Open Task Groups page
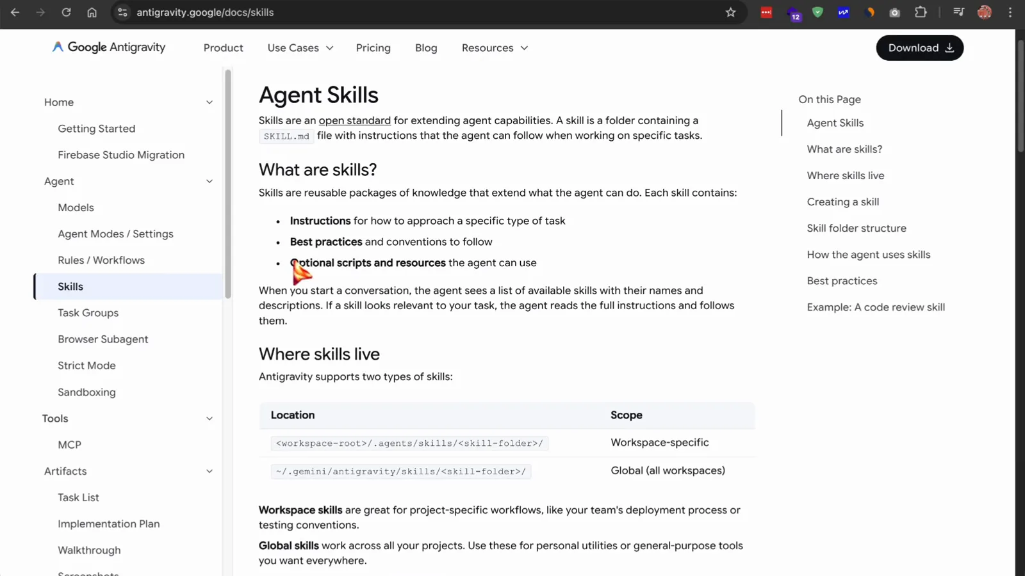The image size is (1025, 576). (88, 313)
